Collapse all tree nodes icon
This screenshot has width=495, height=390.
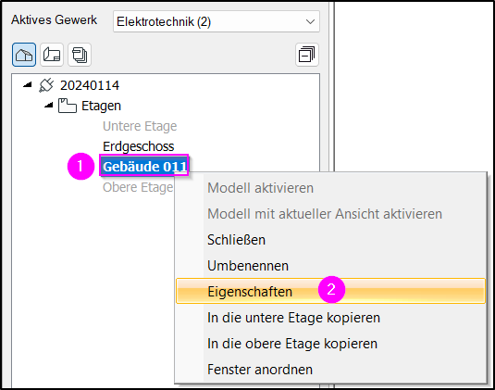pos(307,55)
